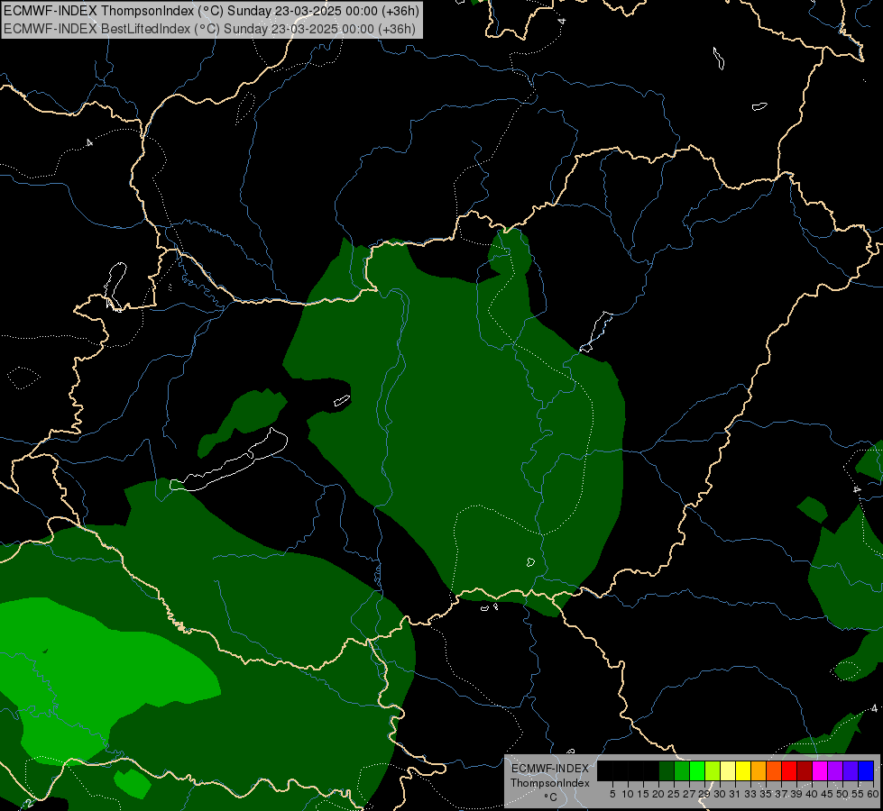Screen dimensions: 883x811
Task: Click the dark green 20-25 legend swatch
Action: (667, 770)
